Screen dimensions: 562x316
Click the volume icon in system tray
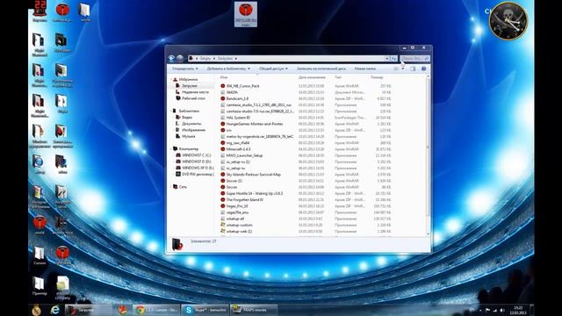pyautogui.click(x=501, y=310)
